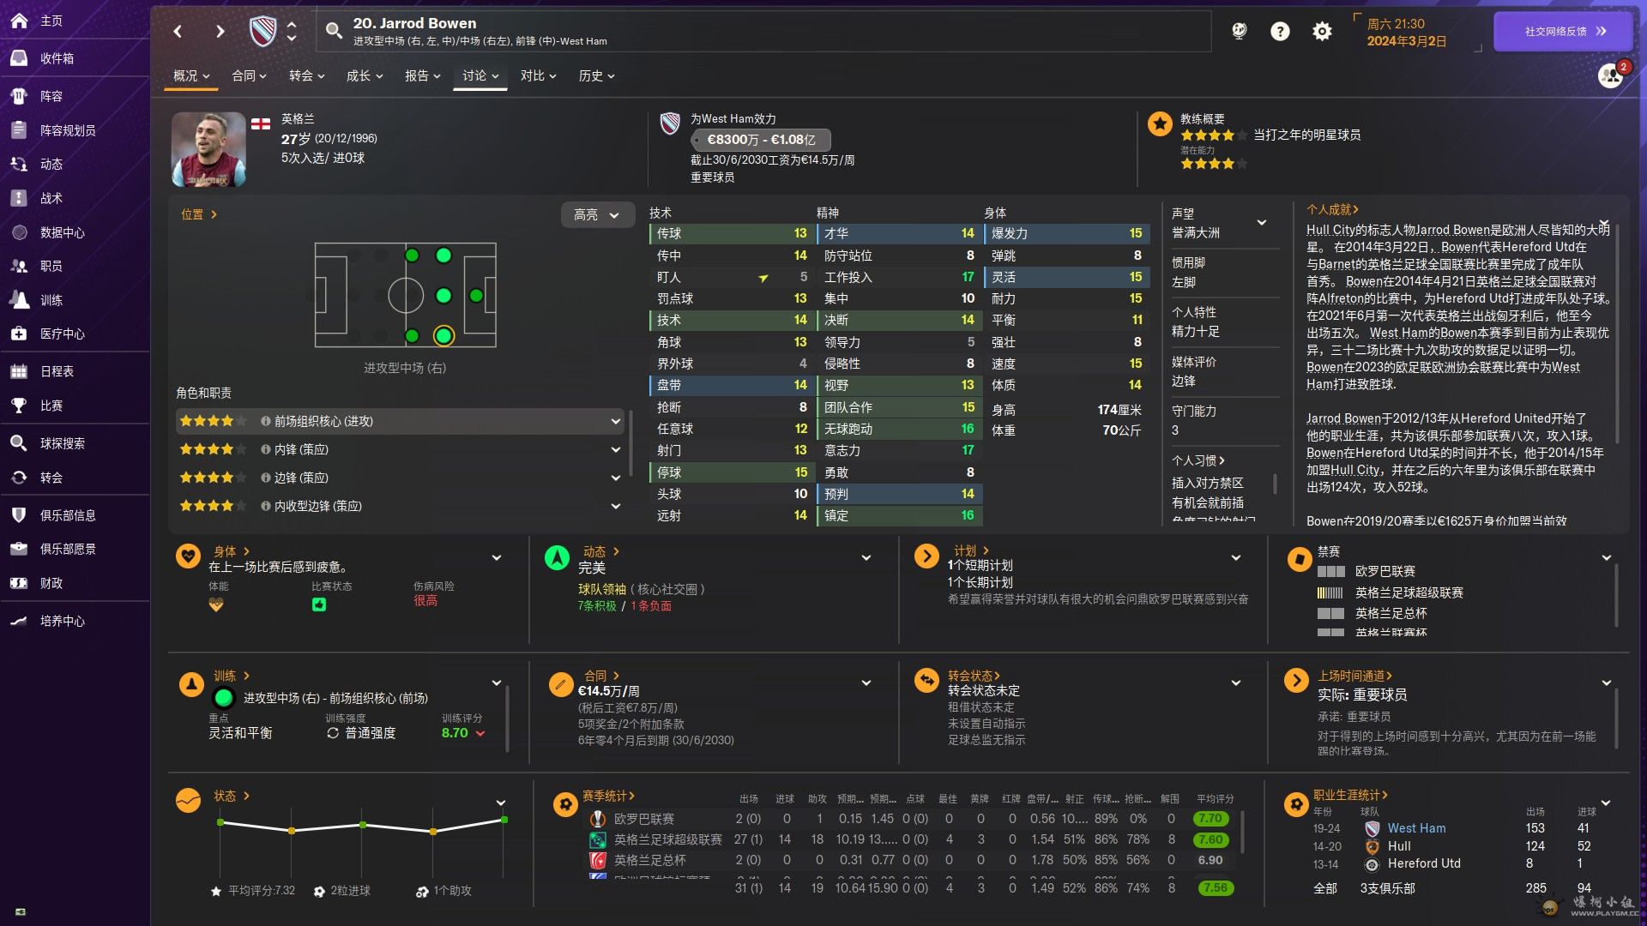Open the 主页 home sidebar icon
The height and width of the screenshot is (926, 1647).
19,21
